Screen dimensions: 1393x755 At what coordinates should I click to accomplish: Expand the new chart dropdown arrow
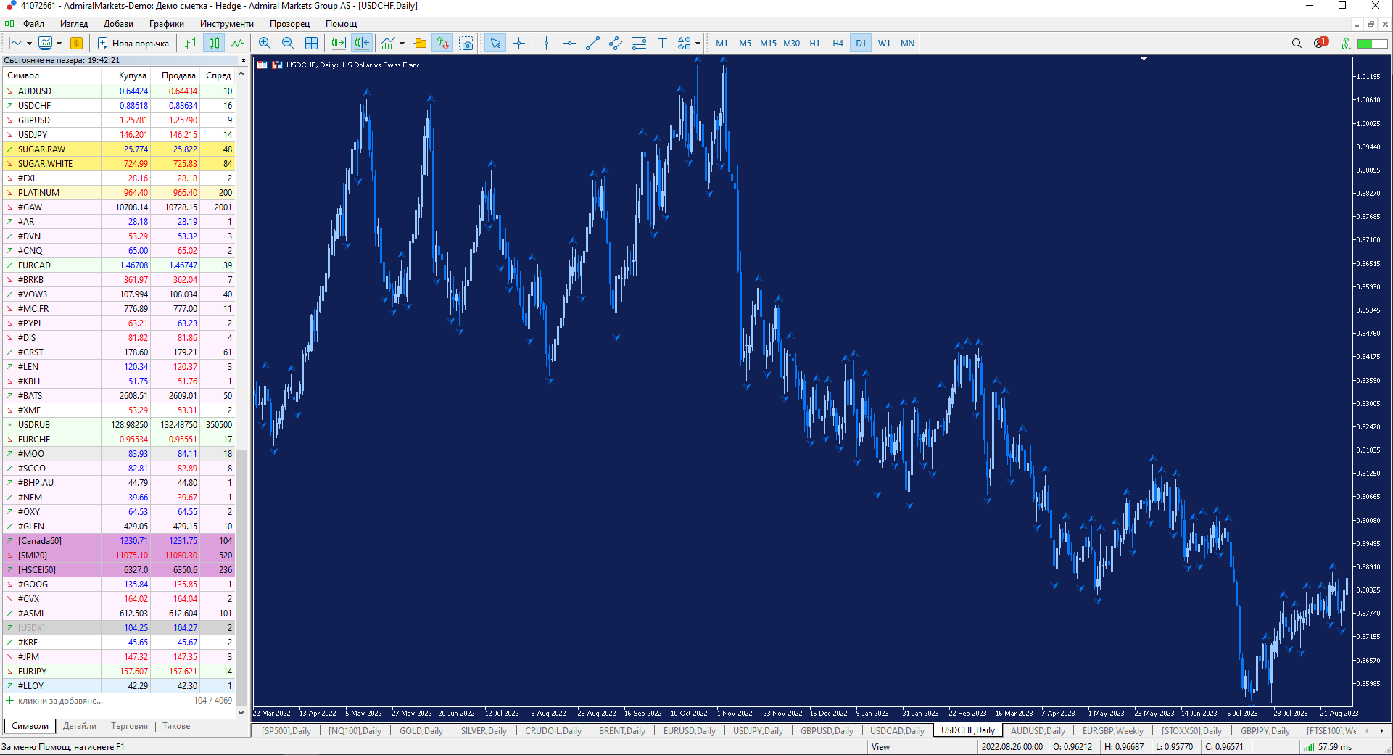pyautogui.click(x=29, y=44)
